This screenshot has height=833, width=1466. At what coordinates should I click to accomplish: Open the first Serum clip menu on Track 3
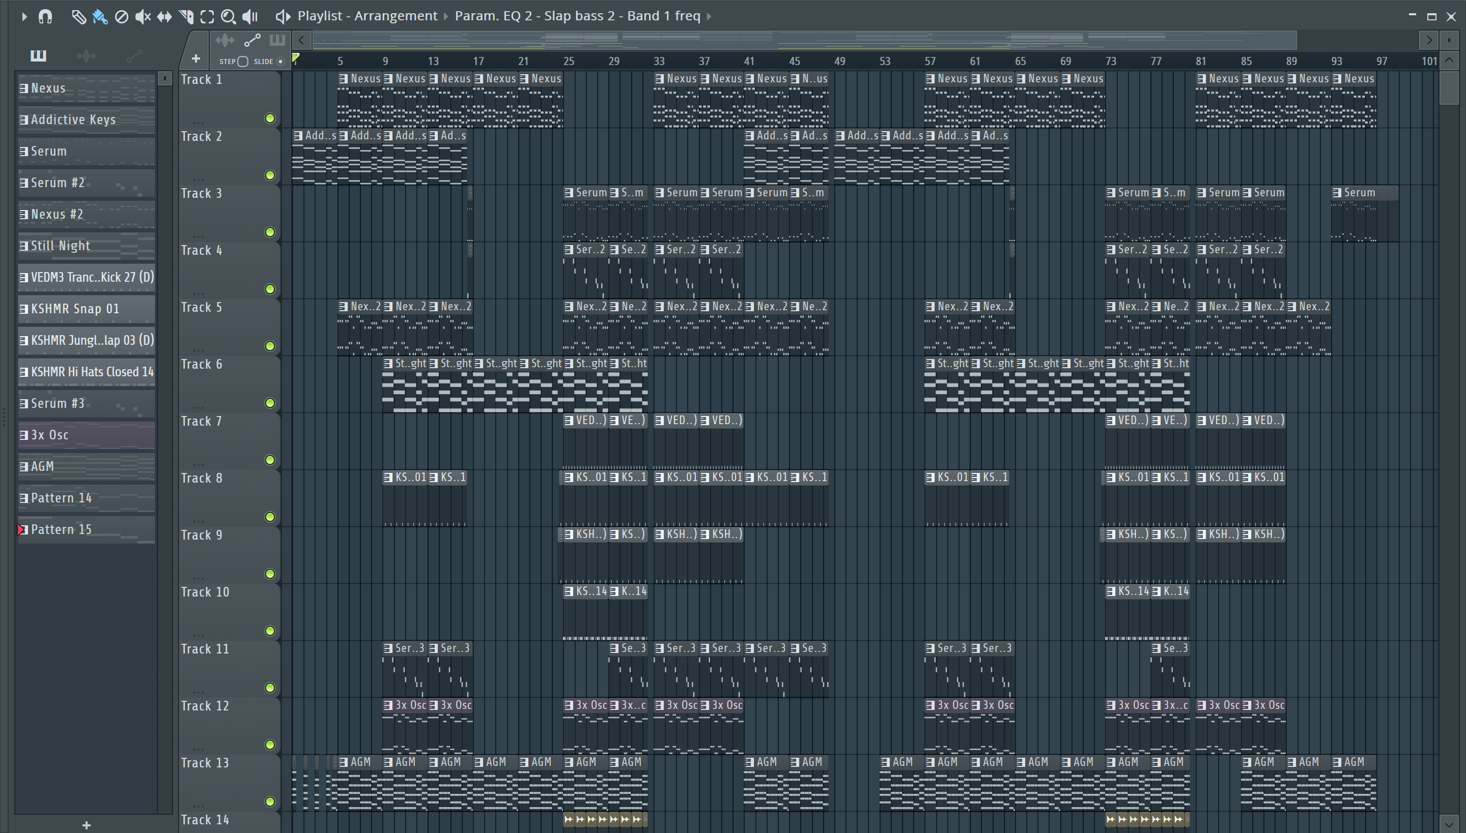pyautogui.click(x=569, y=193)
